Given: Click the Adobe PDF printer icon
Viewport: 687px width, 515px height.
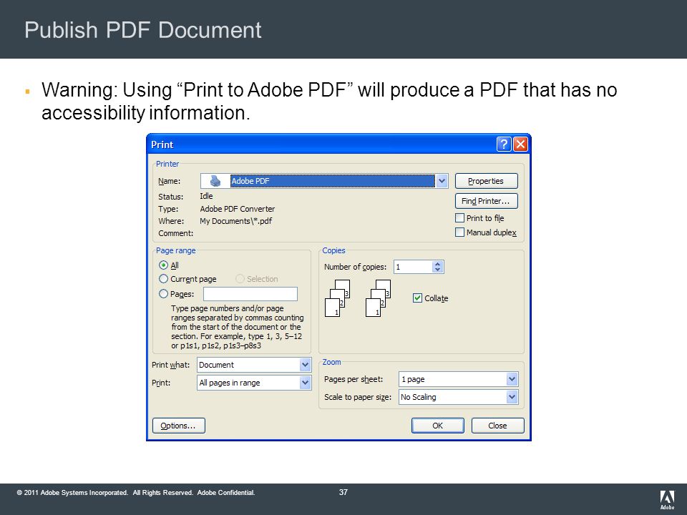Looking at the screenshot, I should coord(215,181).
